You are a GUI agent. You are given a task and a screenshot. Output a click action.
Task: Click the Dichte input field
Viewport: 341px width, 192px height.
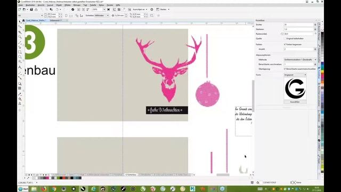click(298, 25)
